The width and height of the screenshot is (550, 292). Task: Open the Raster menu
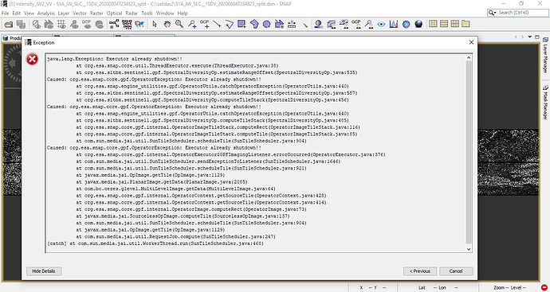[96, 13]
